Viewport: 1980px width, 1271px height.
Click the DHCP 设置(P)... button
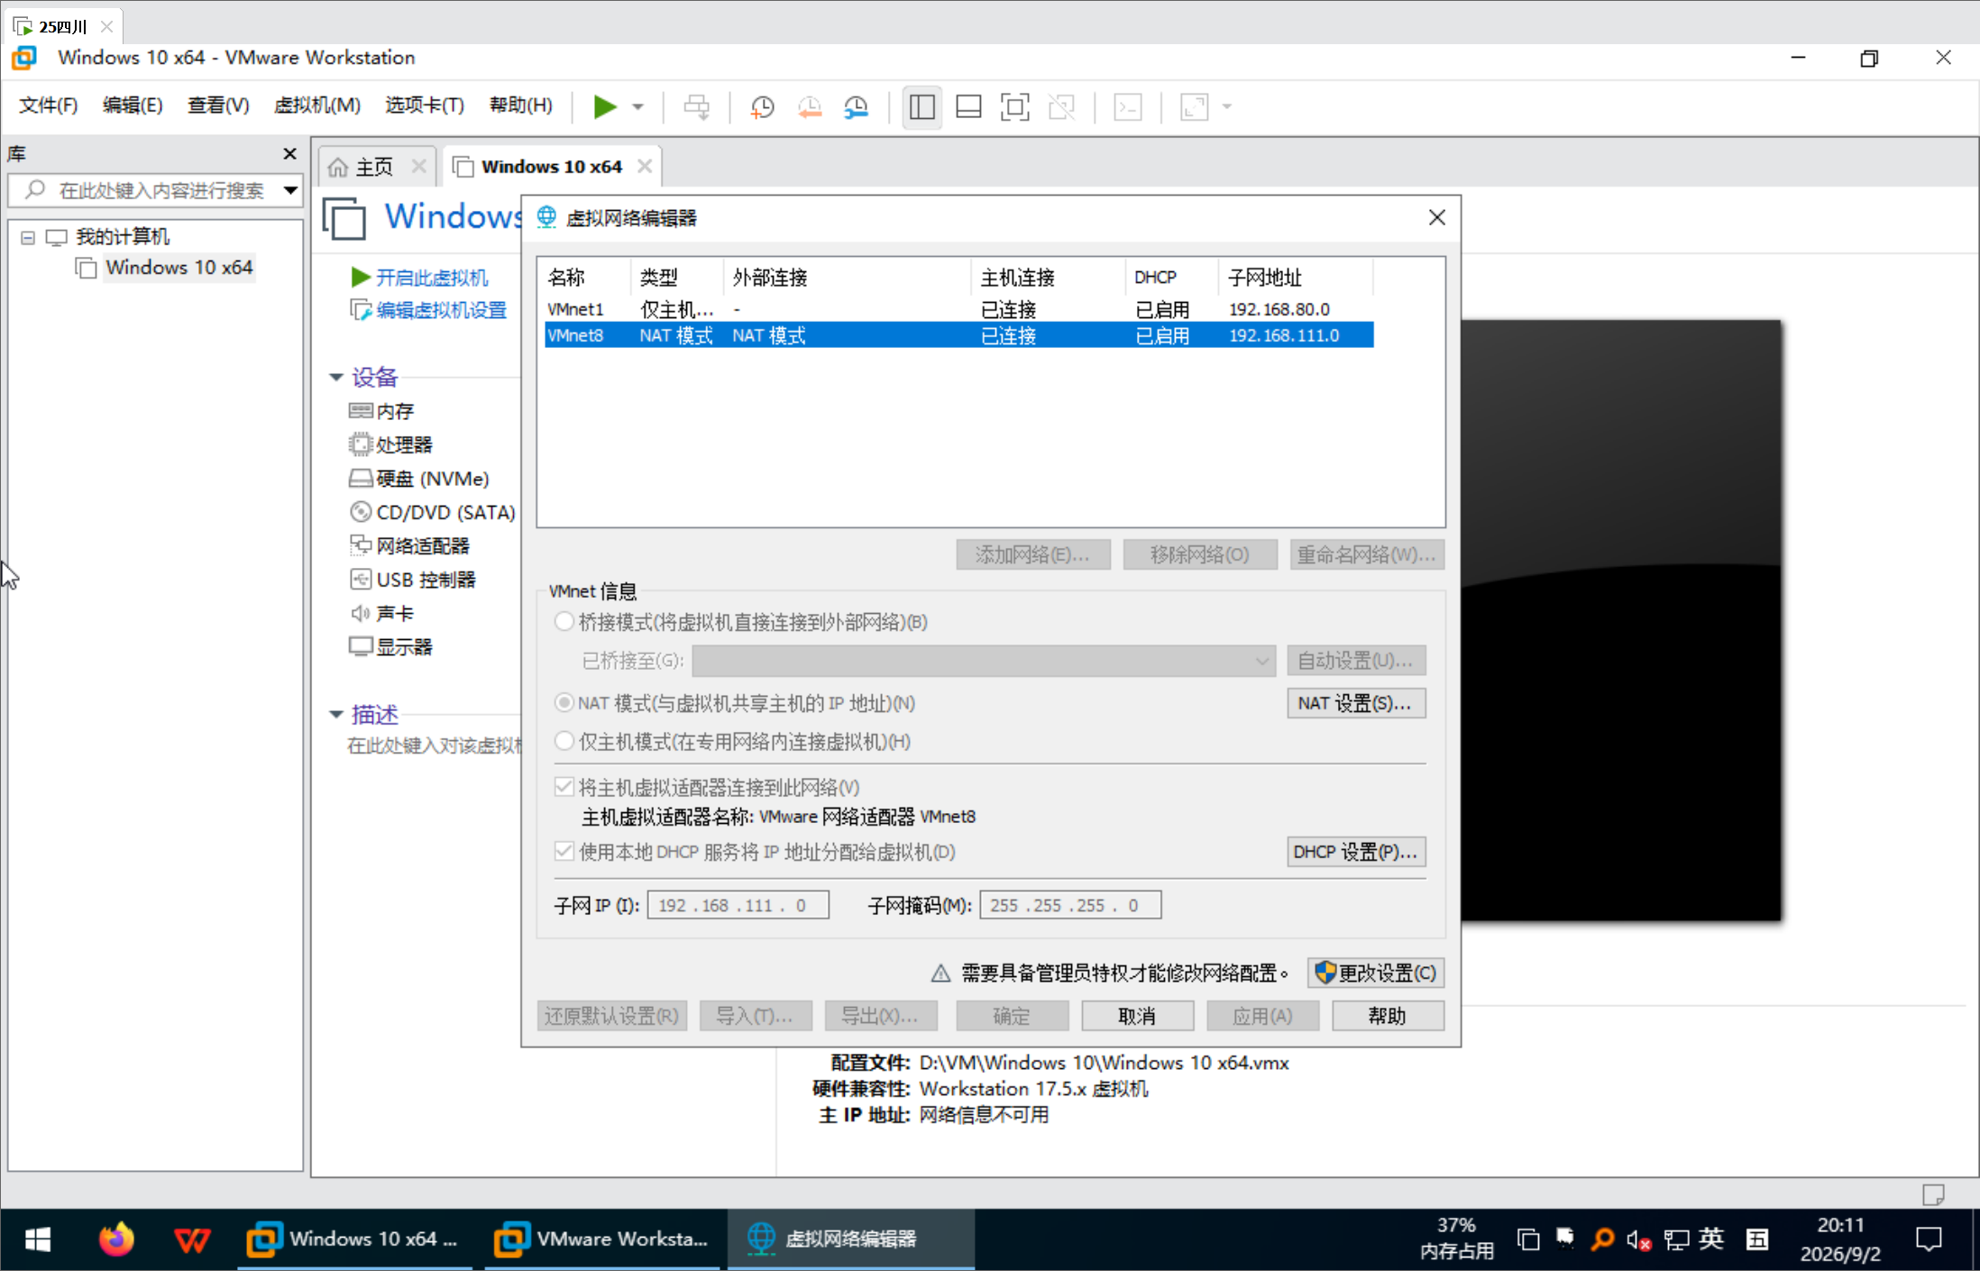tap(1356, 852)
